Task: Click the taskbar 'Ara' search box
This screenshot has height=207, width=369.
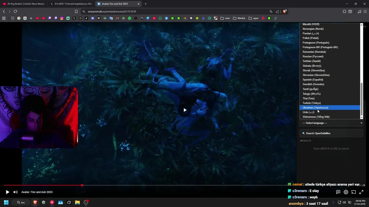Action: tap(21, 202)
